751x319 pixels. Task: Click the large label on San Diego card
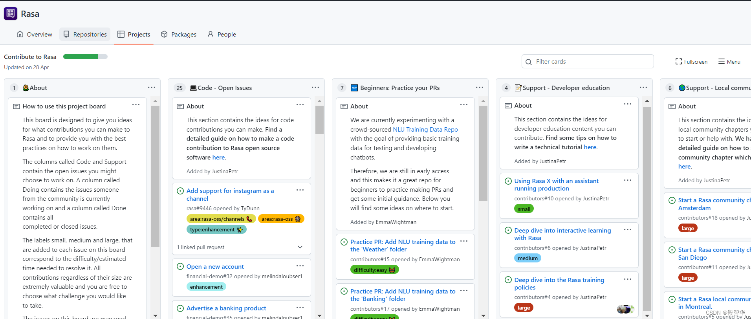coord(688,278)
